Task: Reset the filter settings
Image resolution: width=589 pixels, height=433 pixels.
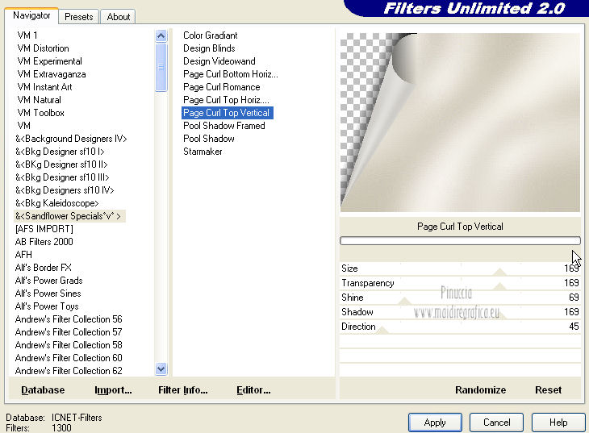Action: tap(548, 389)
